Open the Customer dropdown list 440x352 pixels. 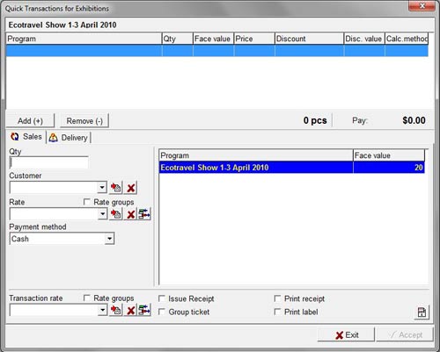[102, 187]
